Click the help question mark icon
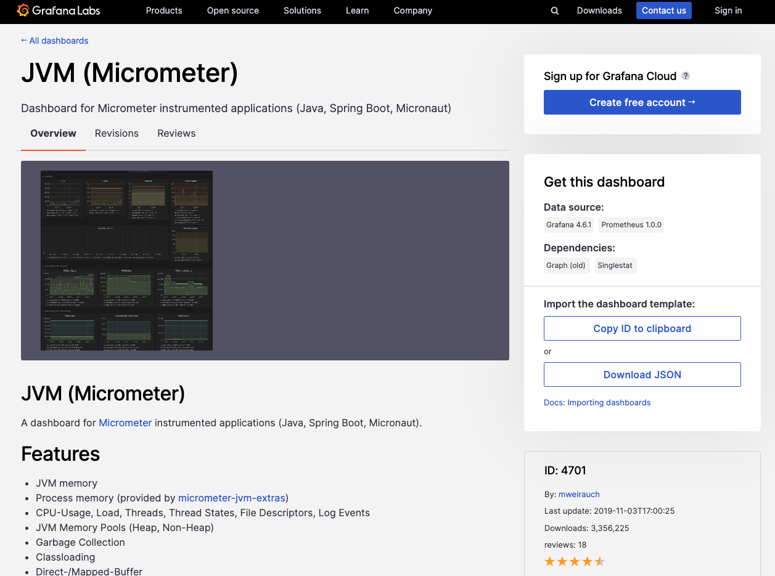775x576 pixels. (686, 76)
